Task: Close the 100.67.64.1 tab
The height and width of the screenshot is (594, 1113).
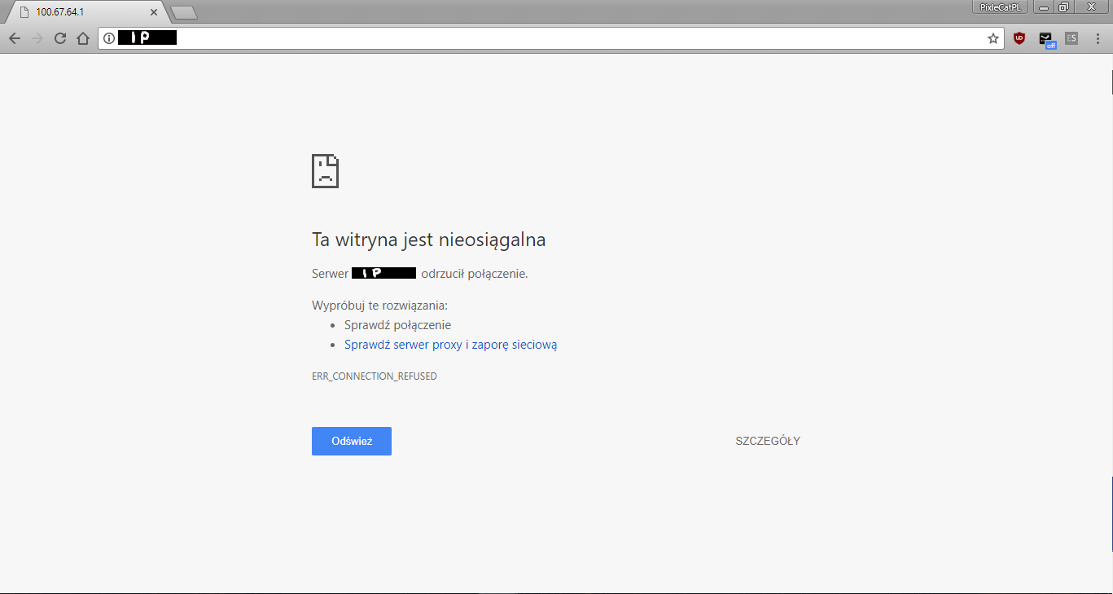Action: pos(154,12)
